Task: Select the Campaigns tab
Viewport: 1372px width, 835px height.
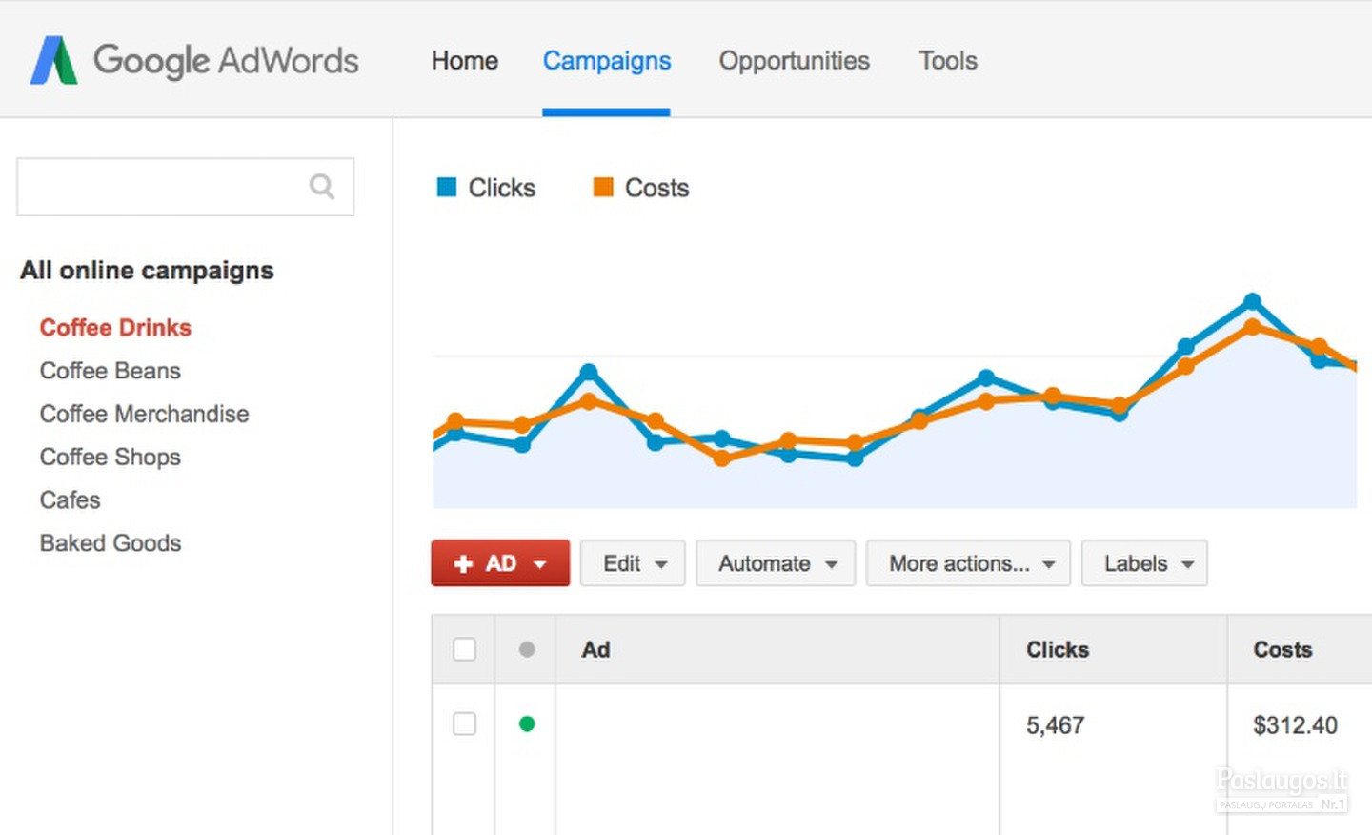Action: 607,61
